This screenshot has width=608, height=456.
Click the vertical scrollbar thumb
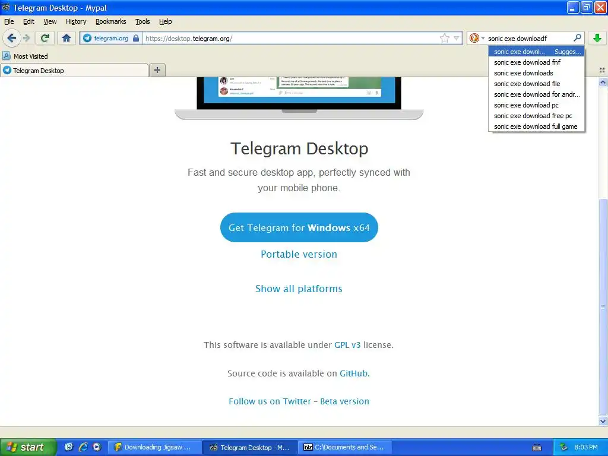click(x=603, y=307)
